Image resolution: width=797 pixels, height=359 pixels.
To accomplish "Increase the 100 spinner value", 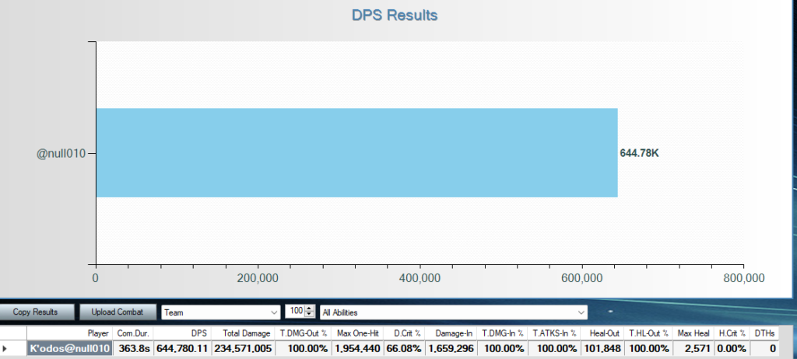I will 311,309.
